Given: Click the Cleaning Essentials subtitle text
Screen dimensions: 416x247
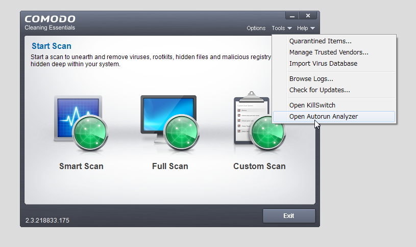Looking at the screenshot, I should (50, 28).
